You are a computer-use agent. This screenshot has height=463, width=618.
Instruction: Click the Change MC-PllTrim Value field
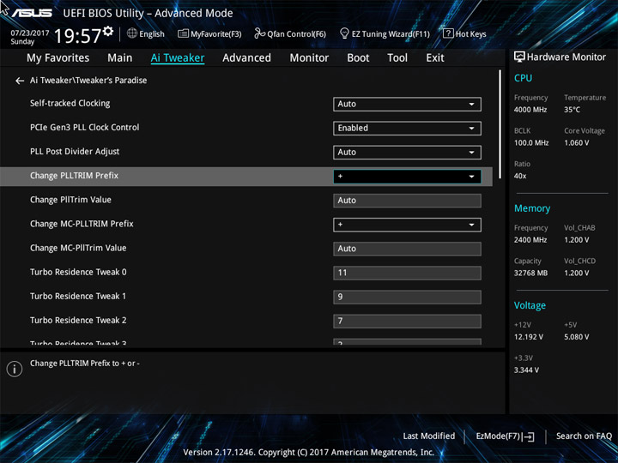pos(407,249)
